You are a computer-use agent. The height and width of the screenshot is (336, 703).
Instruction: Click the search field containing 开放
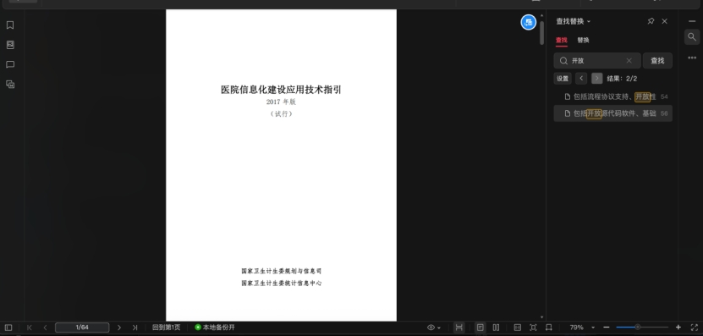(596, 61)
